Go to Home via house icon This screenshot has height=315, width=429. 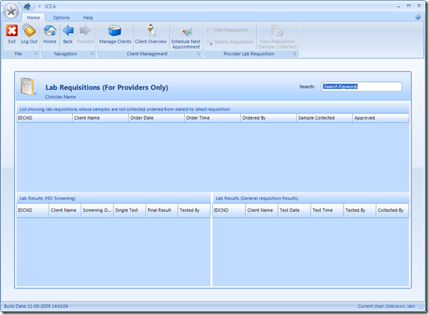pos(50,30)
